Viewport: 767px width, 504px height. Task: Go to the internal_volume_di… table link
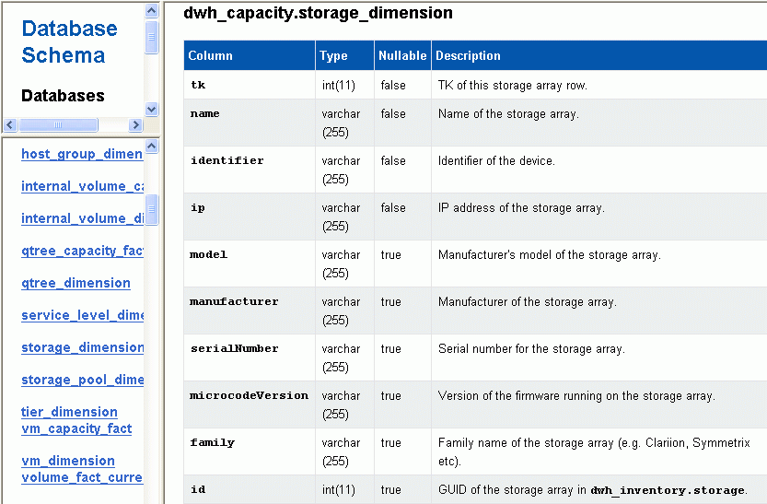pos(82,218)
